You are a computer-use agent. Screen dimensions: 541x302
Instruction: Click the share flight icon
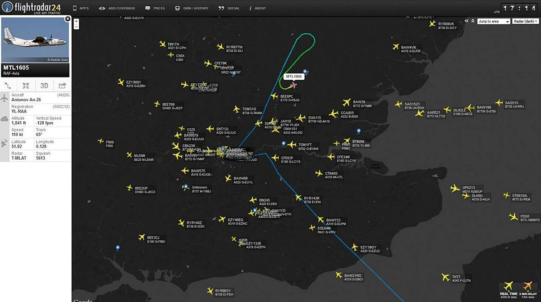click(x=62, y=86)
